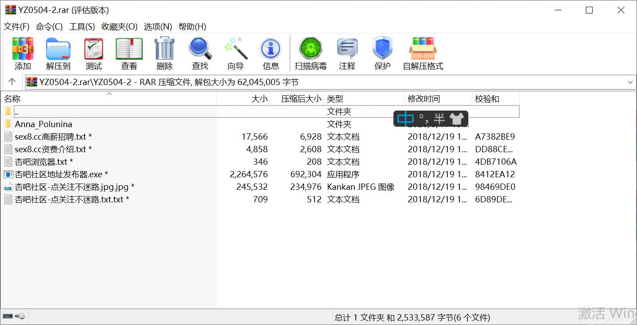Click the Anna_Polunina folder icon
637x325 pixels.
(x=8, y=124)
